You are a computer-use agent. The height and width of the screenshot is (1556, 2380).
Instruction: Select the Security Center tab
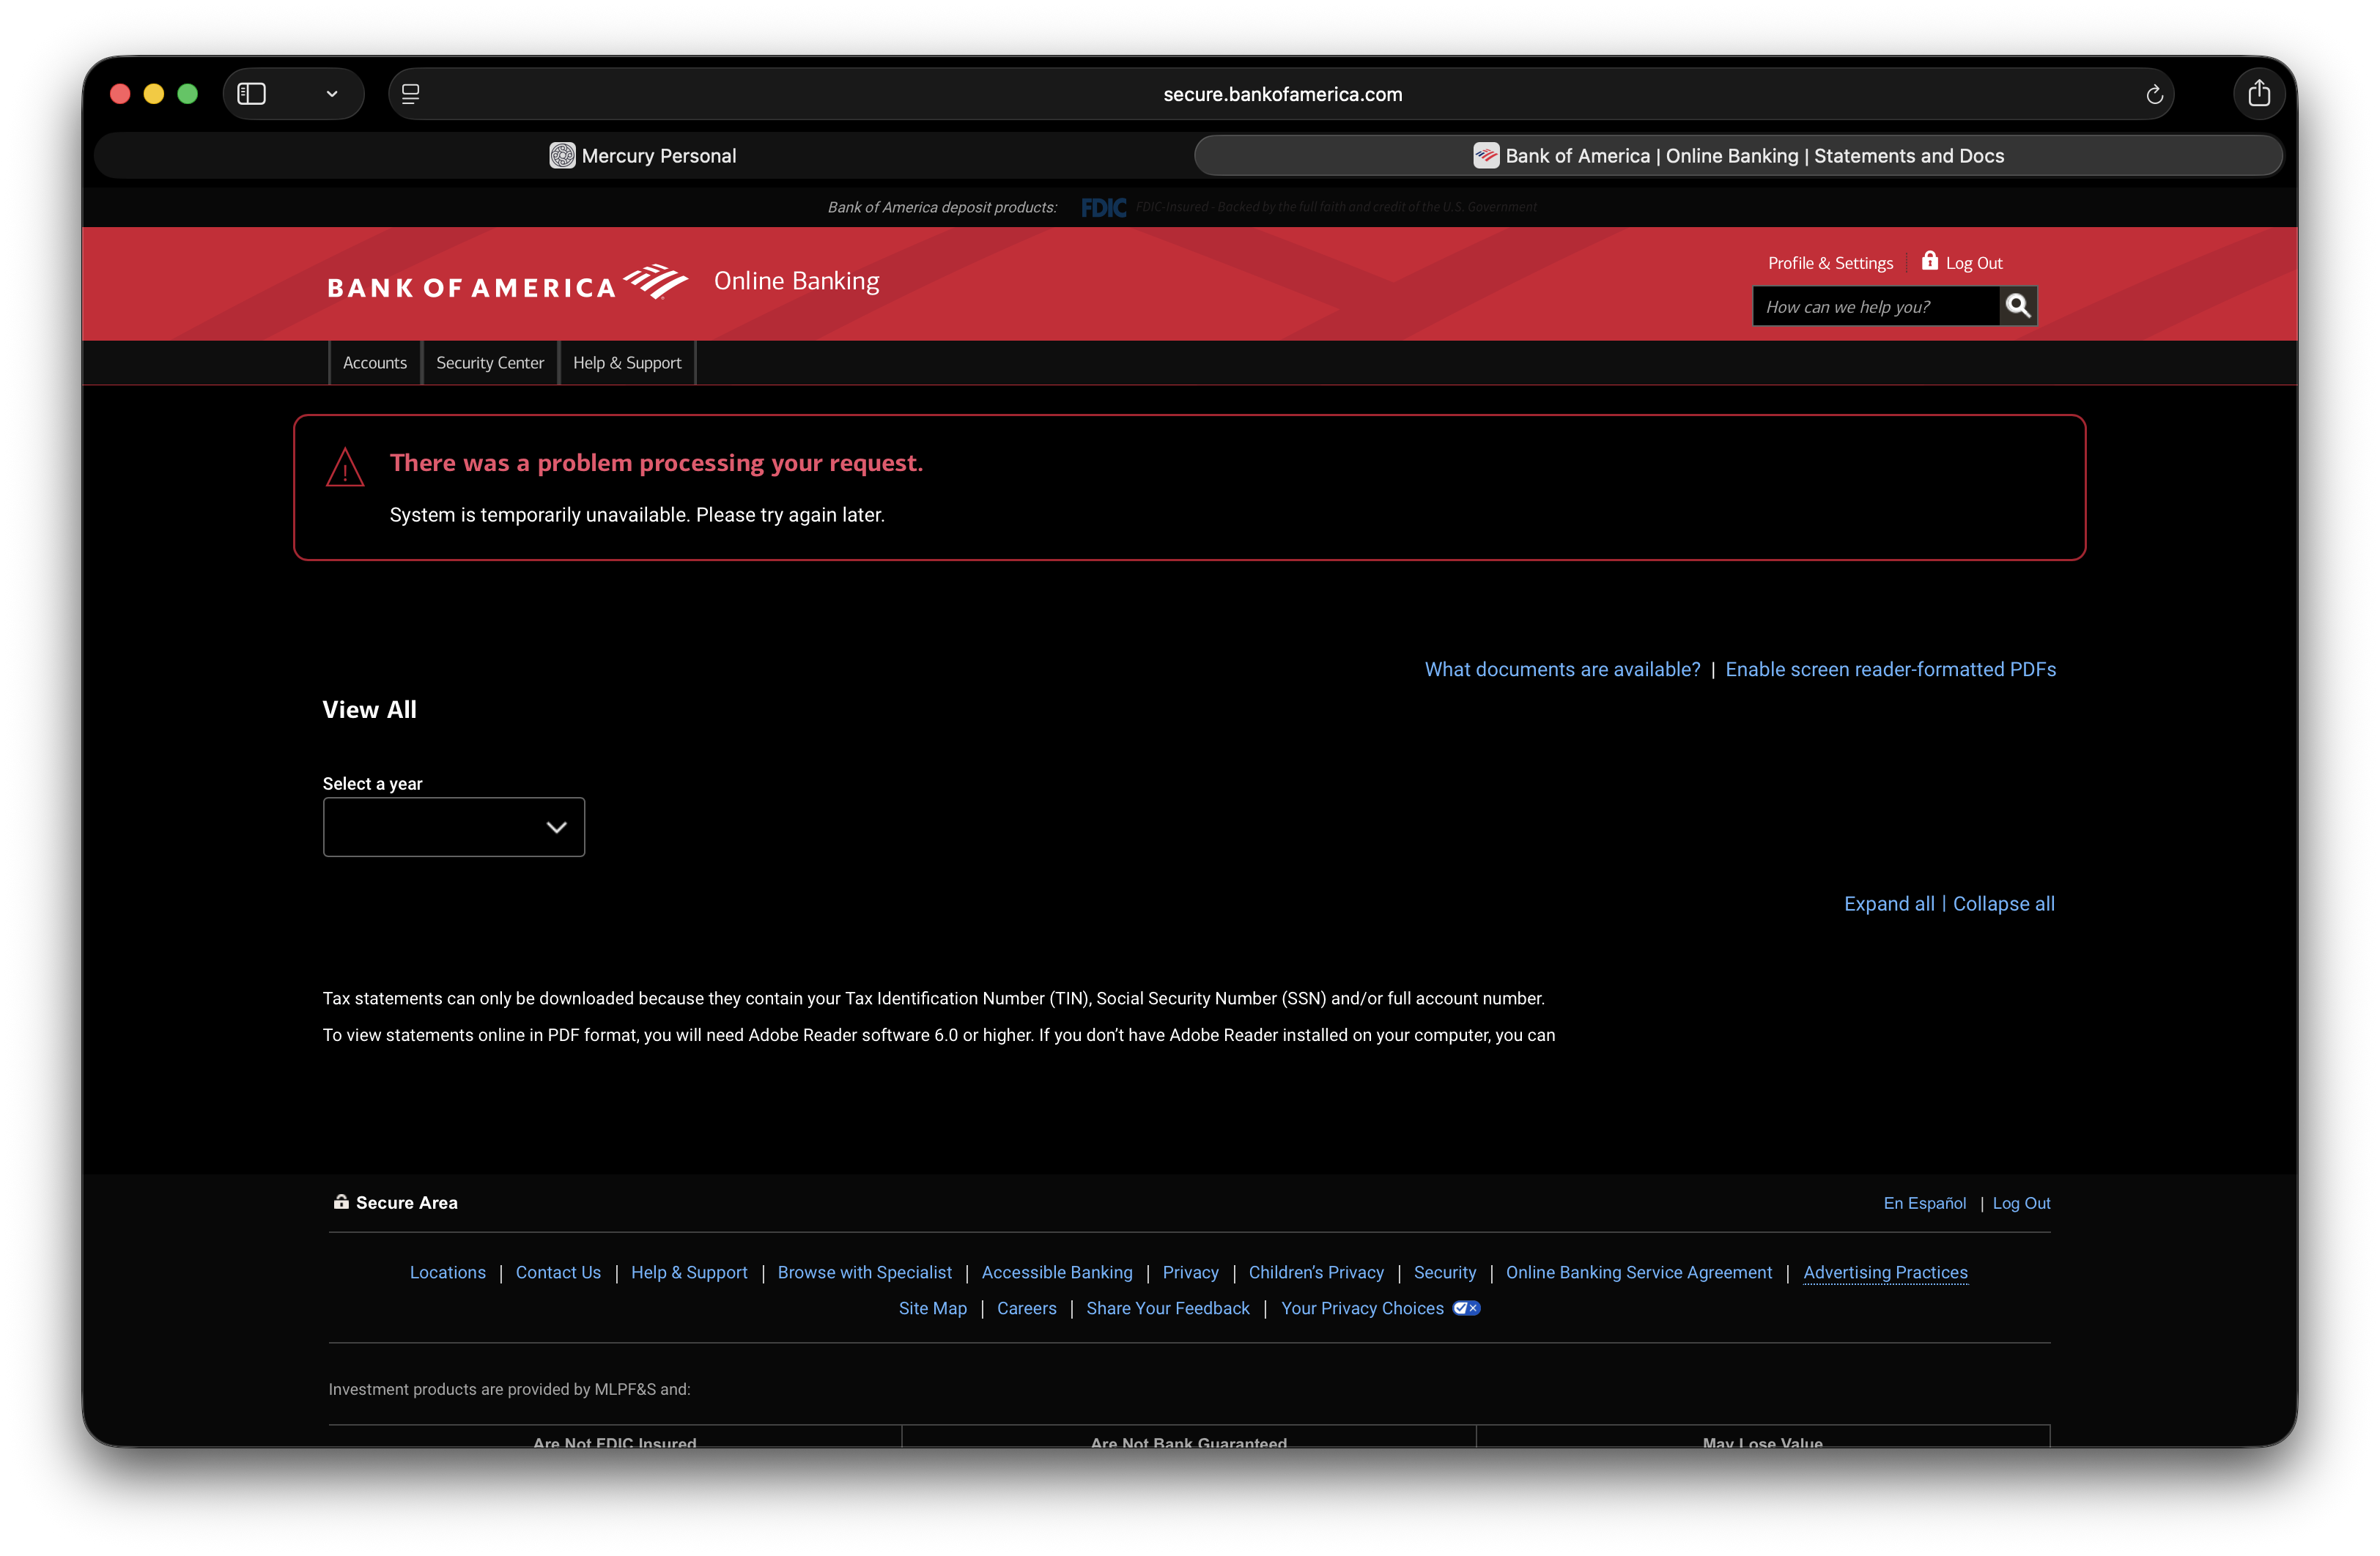490,362
